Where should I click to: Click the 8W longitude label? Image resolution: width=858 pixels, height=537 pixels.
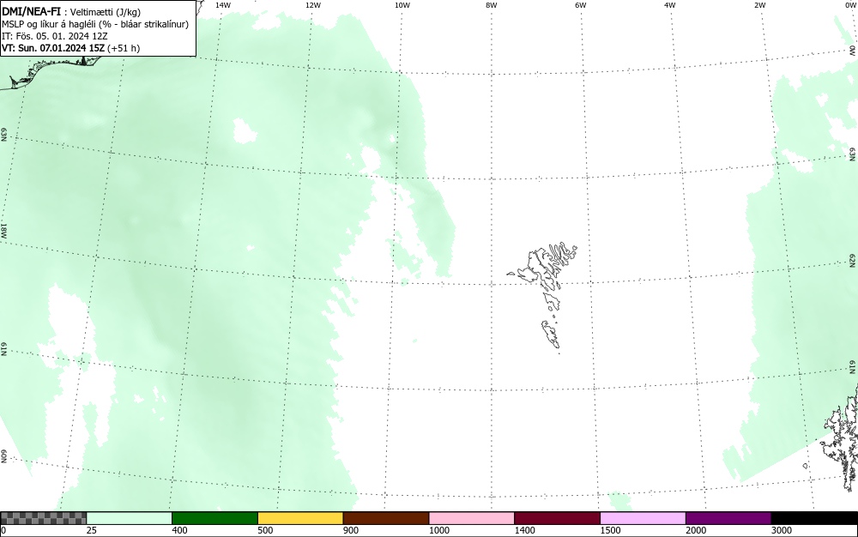coord(491,5)
